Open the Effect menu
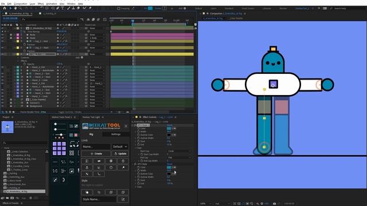Viewport: 367px width, 206px height. [x=41, y=4]
